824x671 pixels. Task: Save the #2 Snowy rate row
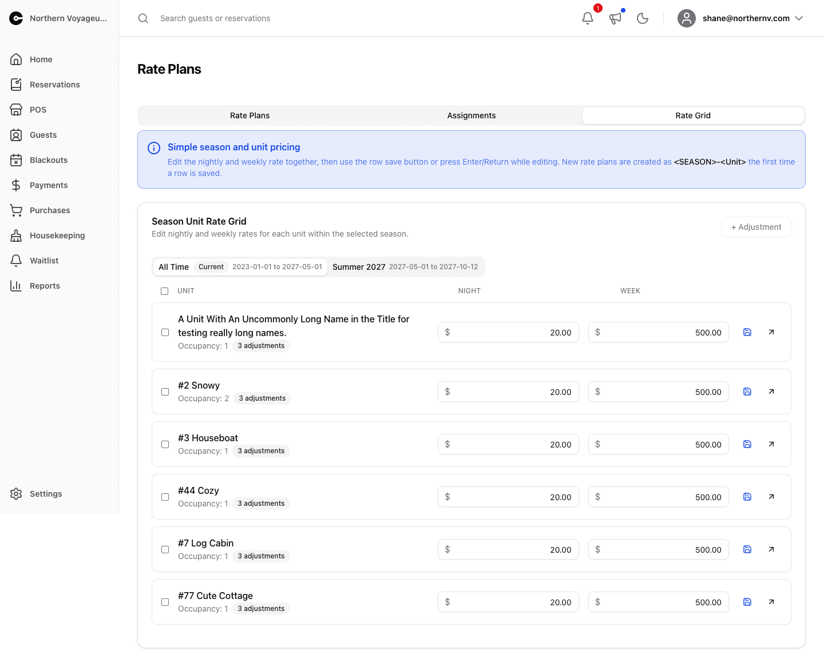747,392
